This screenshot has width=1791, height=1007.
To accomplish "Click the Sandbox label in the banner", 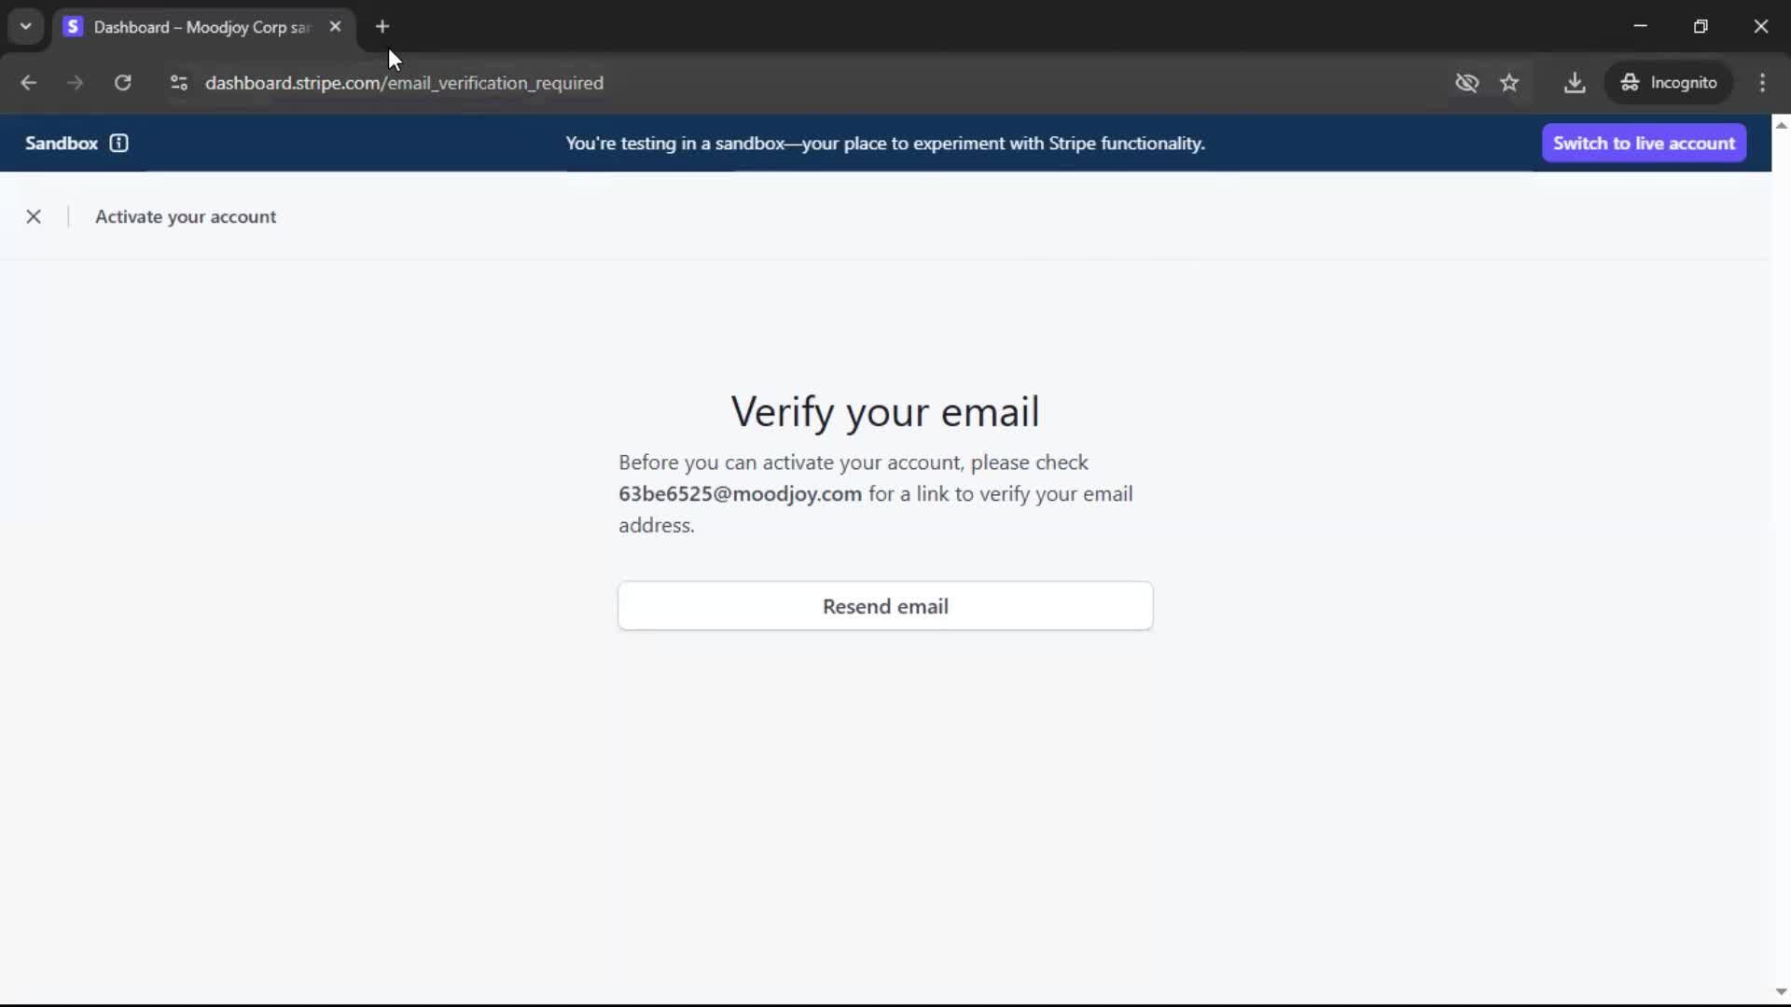I will 62,143.
